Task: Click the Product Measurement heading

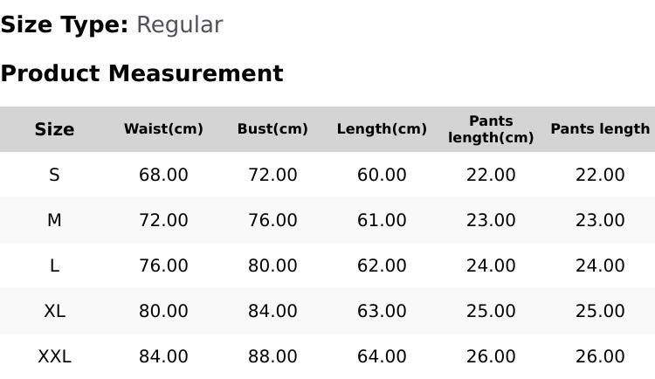Action: pyautogui.click(x=142, y=73)
